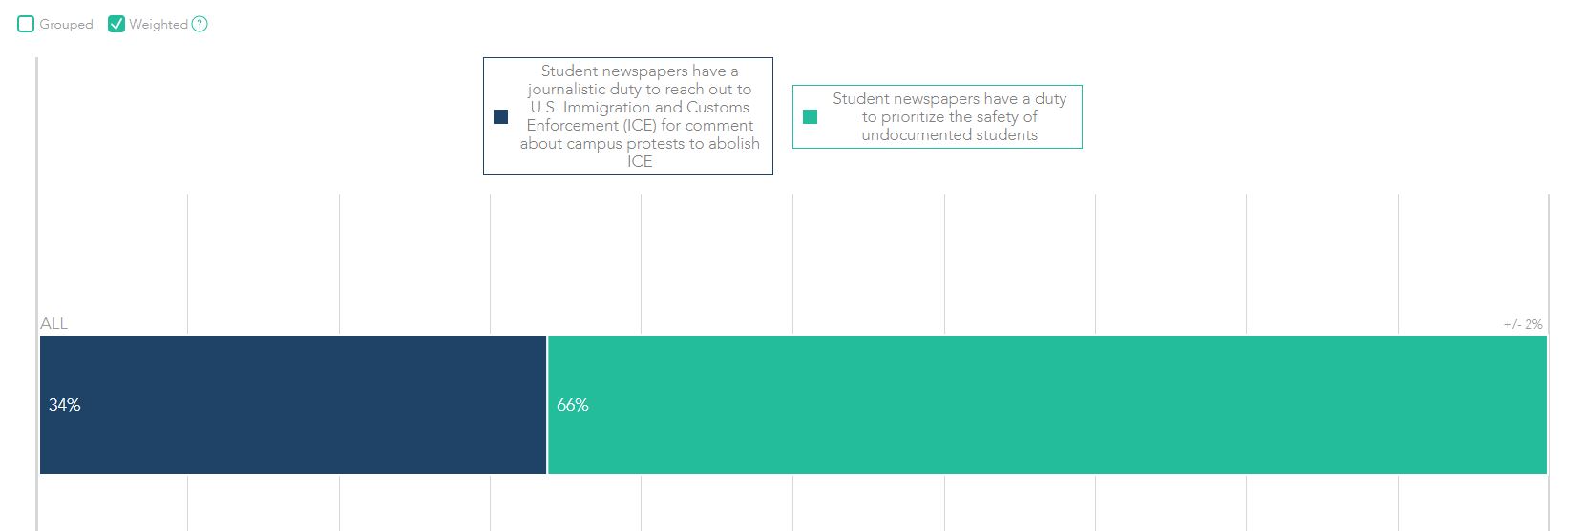This screenshot has height=531, width=1582.
Task: Toggle grouping via the Grouped text label
Action: pyautogui.click(x=66, y=24)
